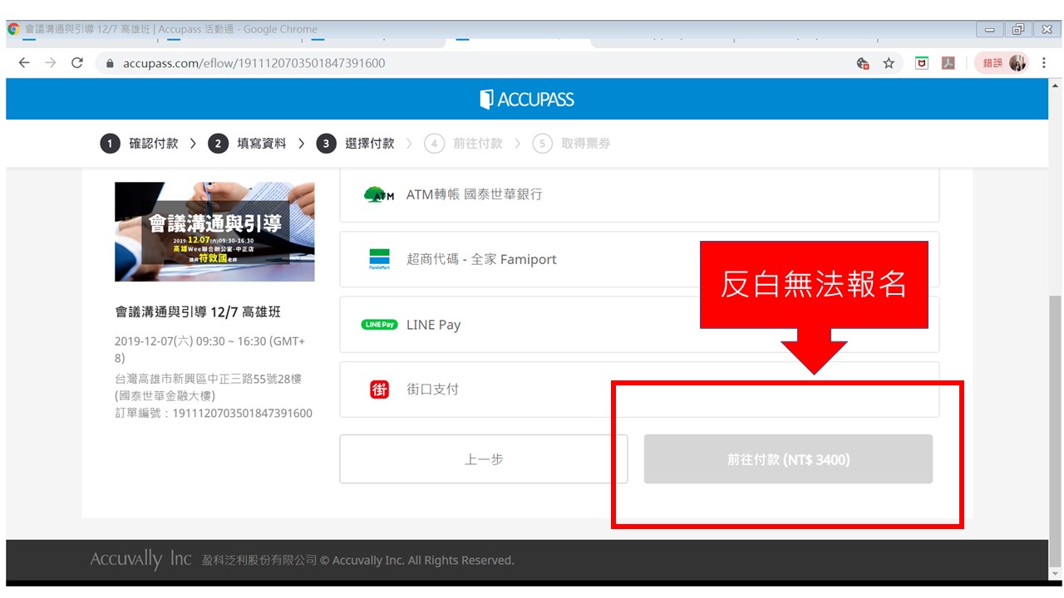The image size is (1064, 598).
Task: Click the blocked cookies icon in address bar
Action: [x=863, y=63]
